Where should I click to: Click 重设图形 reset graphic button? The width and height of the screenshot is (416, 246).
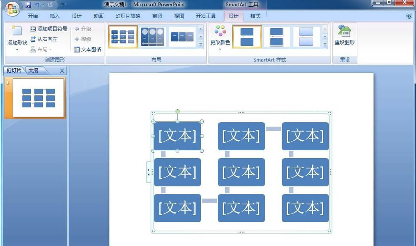tap(344, 35)
